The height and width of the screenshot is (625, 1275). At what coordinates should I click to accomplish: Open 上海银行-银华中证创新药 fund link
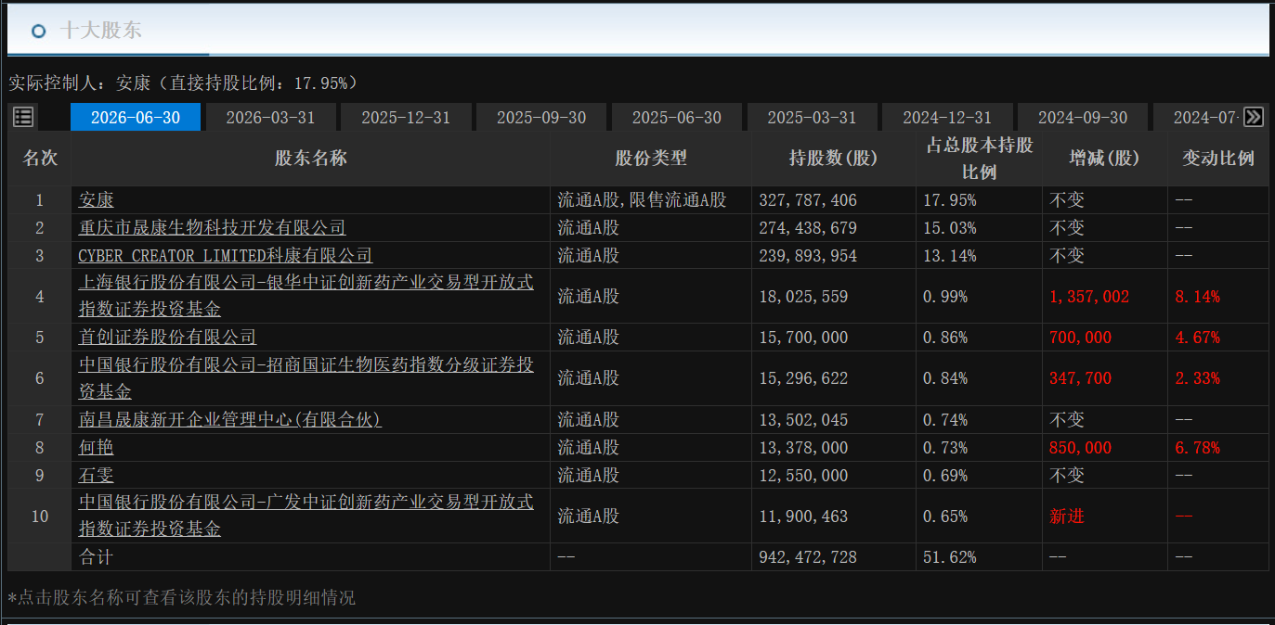306,296
